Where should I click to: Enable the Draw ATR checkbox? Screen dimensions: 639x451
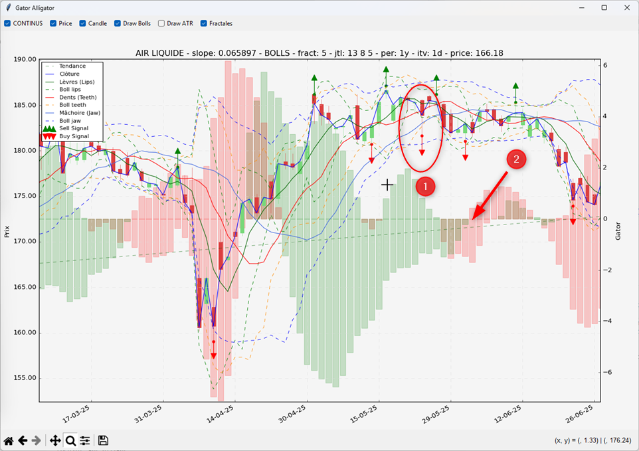[x=161, y=23]
